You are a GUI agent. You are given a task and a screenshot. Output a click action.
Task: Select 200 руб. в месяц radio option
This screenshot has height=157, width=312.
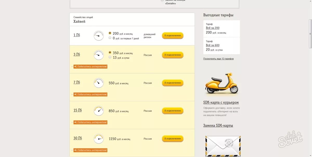coord(110,33)
